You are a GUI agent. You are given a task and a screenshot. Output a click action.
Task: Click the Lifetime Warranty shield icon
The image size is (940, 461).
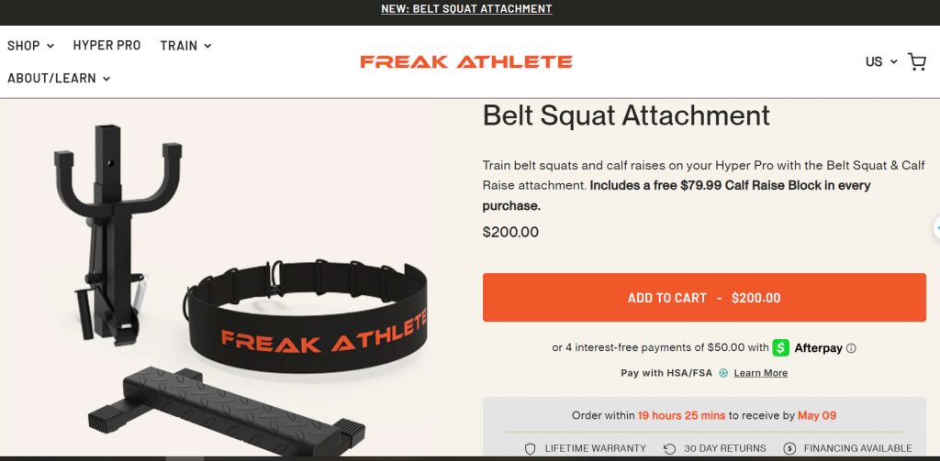pyautogui.click(x=530, y=448)
